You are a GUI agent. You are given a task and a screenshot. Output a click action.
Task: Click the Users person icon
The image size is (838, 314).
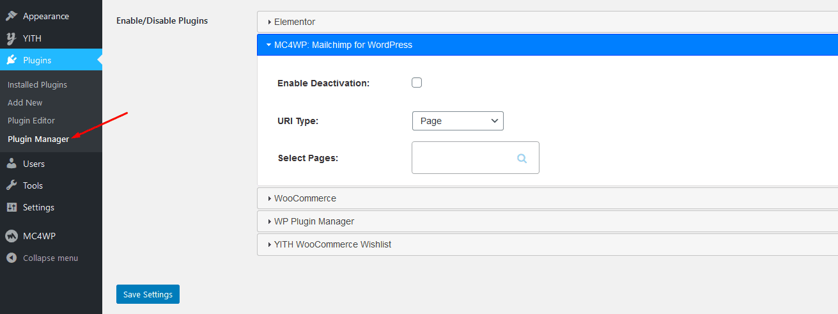[x=12, y=164]
